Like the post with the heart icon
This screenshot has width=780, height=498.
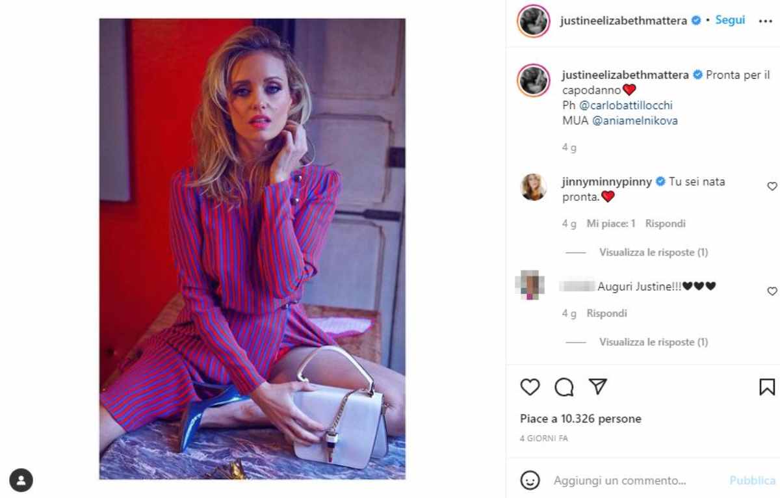pyautogui.click(x=530, y=387)
